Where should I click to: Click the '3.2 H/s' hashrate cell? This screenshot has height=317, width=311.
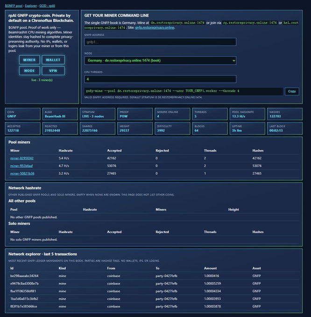(64, 173)
